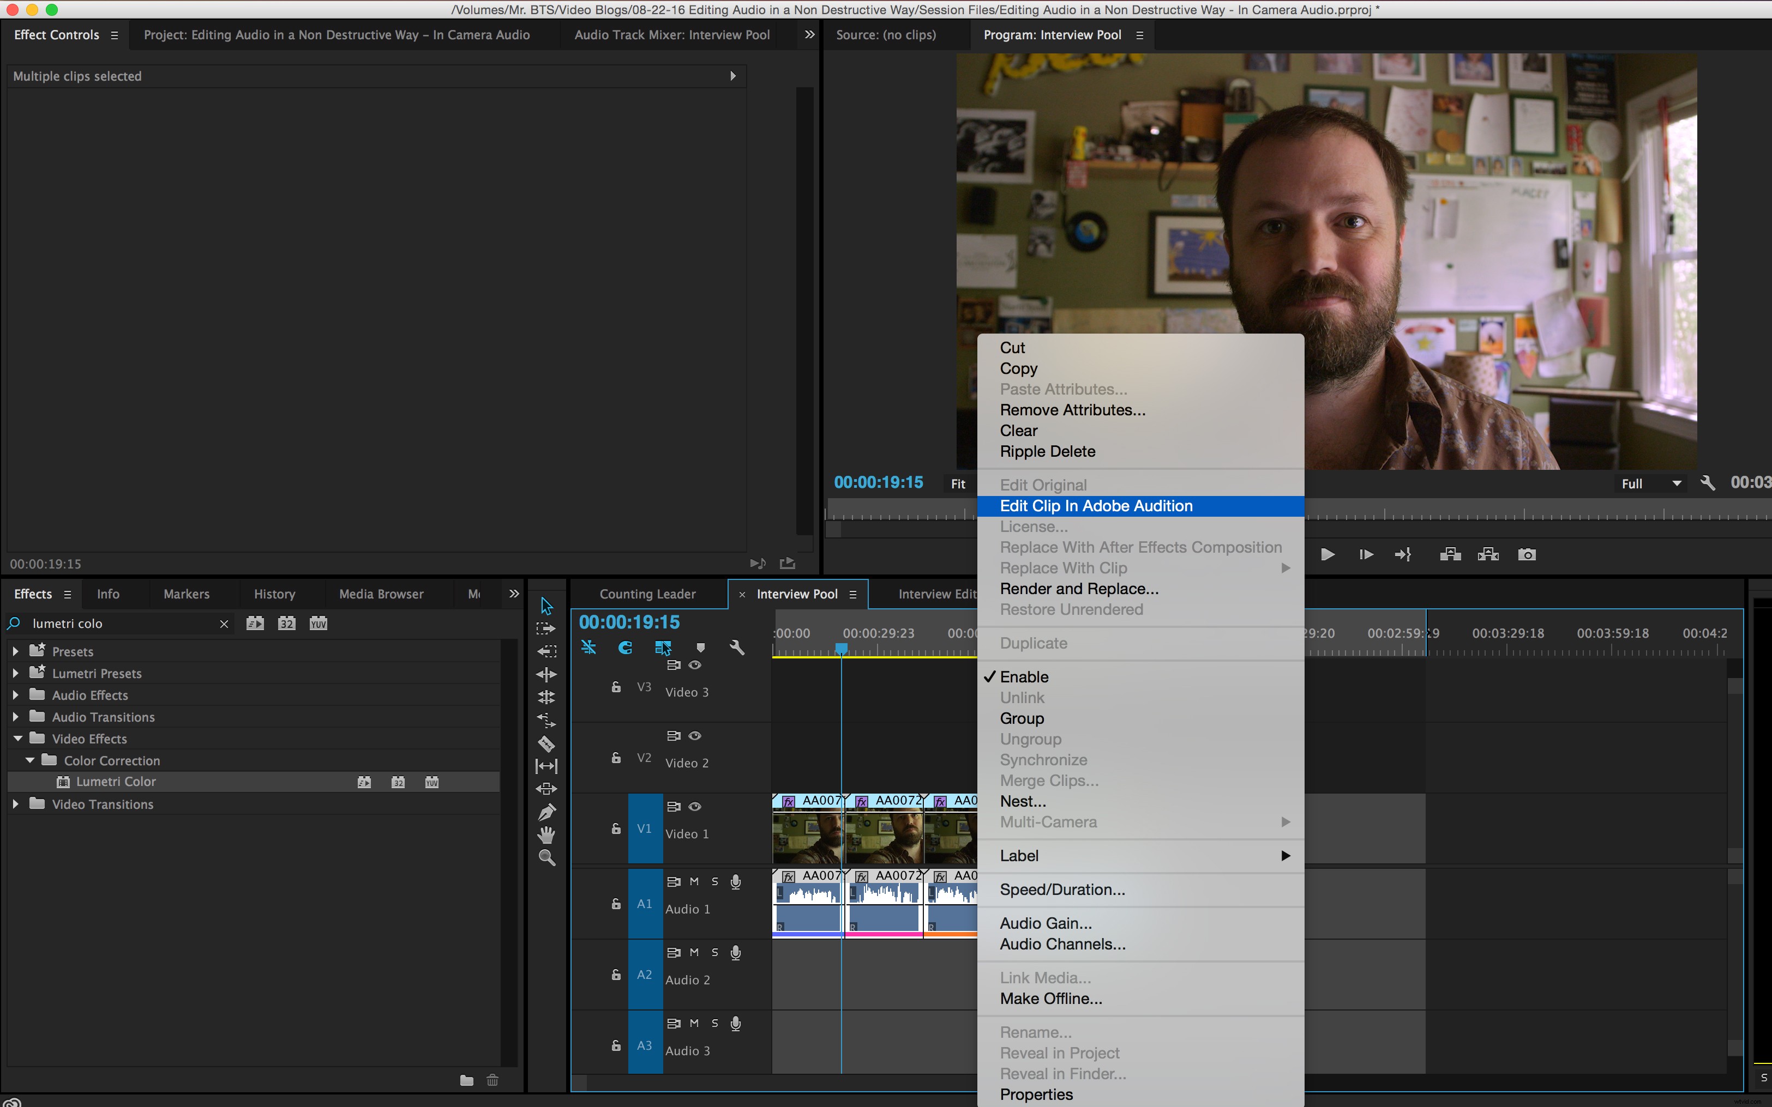Viewport: 1772px width, 1107px height.
Task: Click the wrench timeline settings icon
Action: pos(738,647)
